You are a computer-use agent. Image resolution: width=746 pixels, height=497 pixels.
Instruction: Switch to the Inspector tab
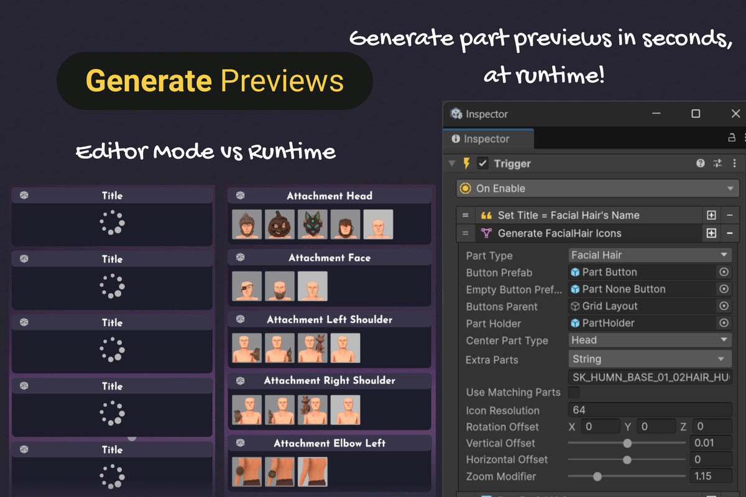pos(488,139)
